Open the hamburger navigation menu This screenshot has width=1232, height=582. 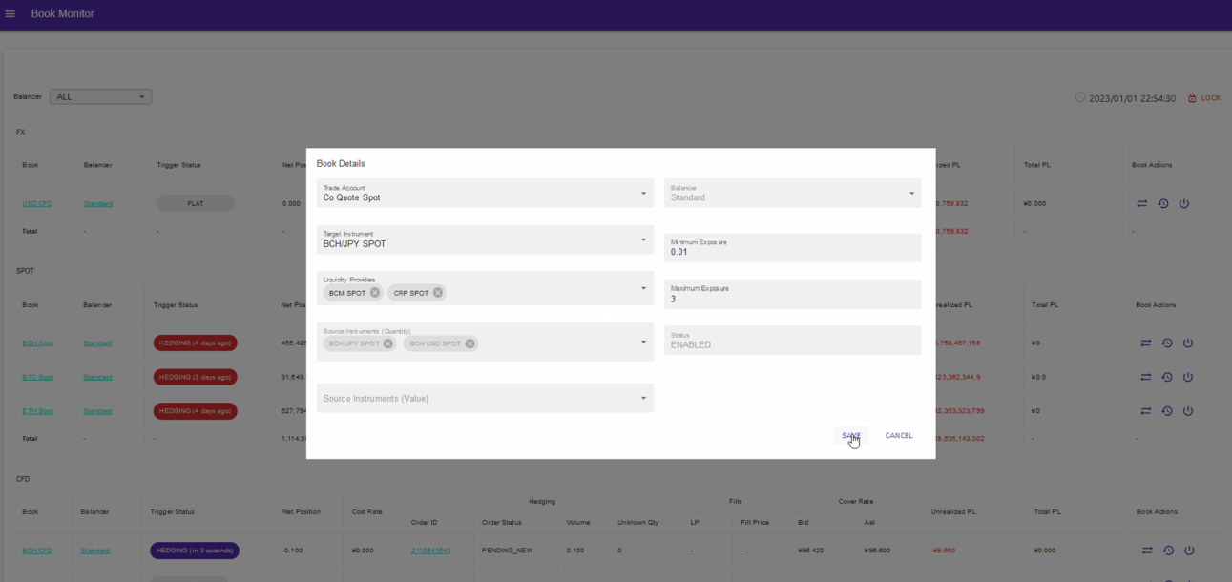10,14
